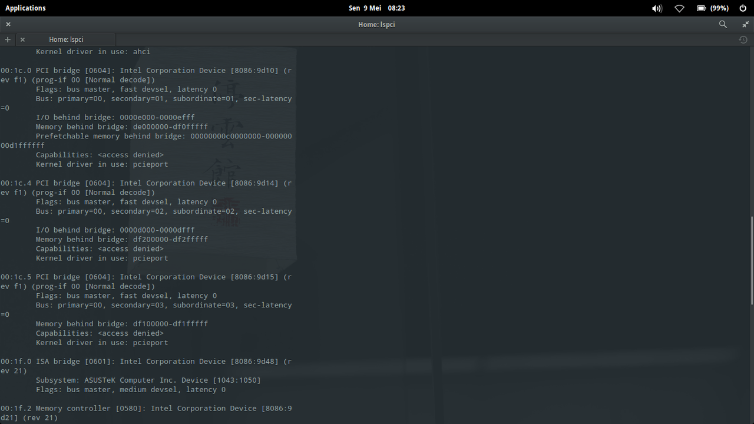
Task: Click "Memory behind bridge: df200000-df2fffff"
Action: [122, 240]
